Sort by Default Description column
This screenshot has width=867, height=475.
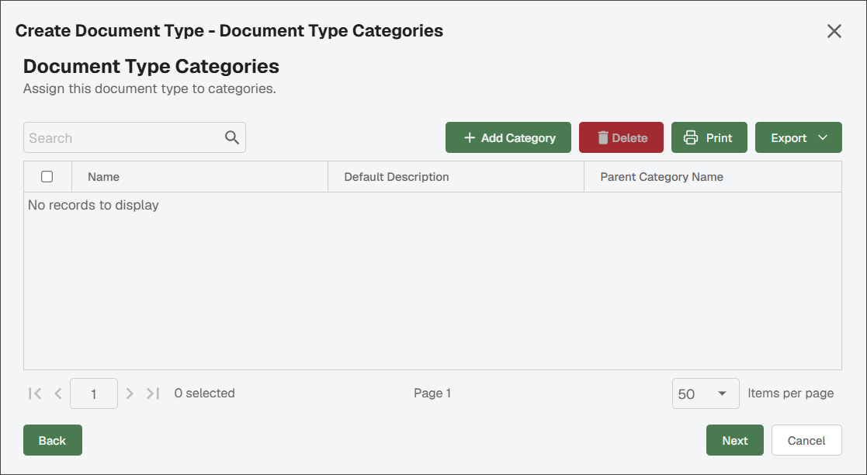(x=456, y=177)
